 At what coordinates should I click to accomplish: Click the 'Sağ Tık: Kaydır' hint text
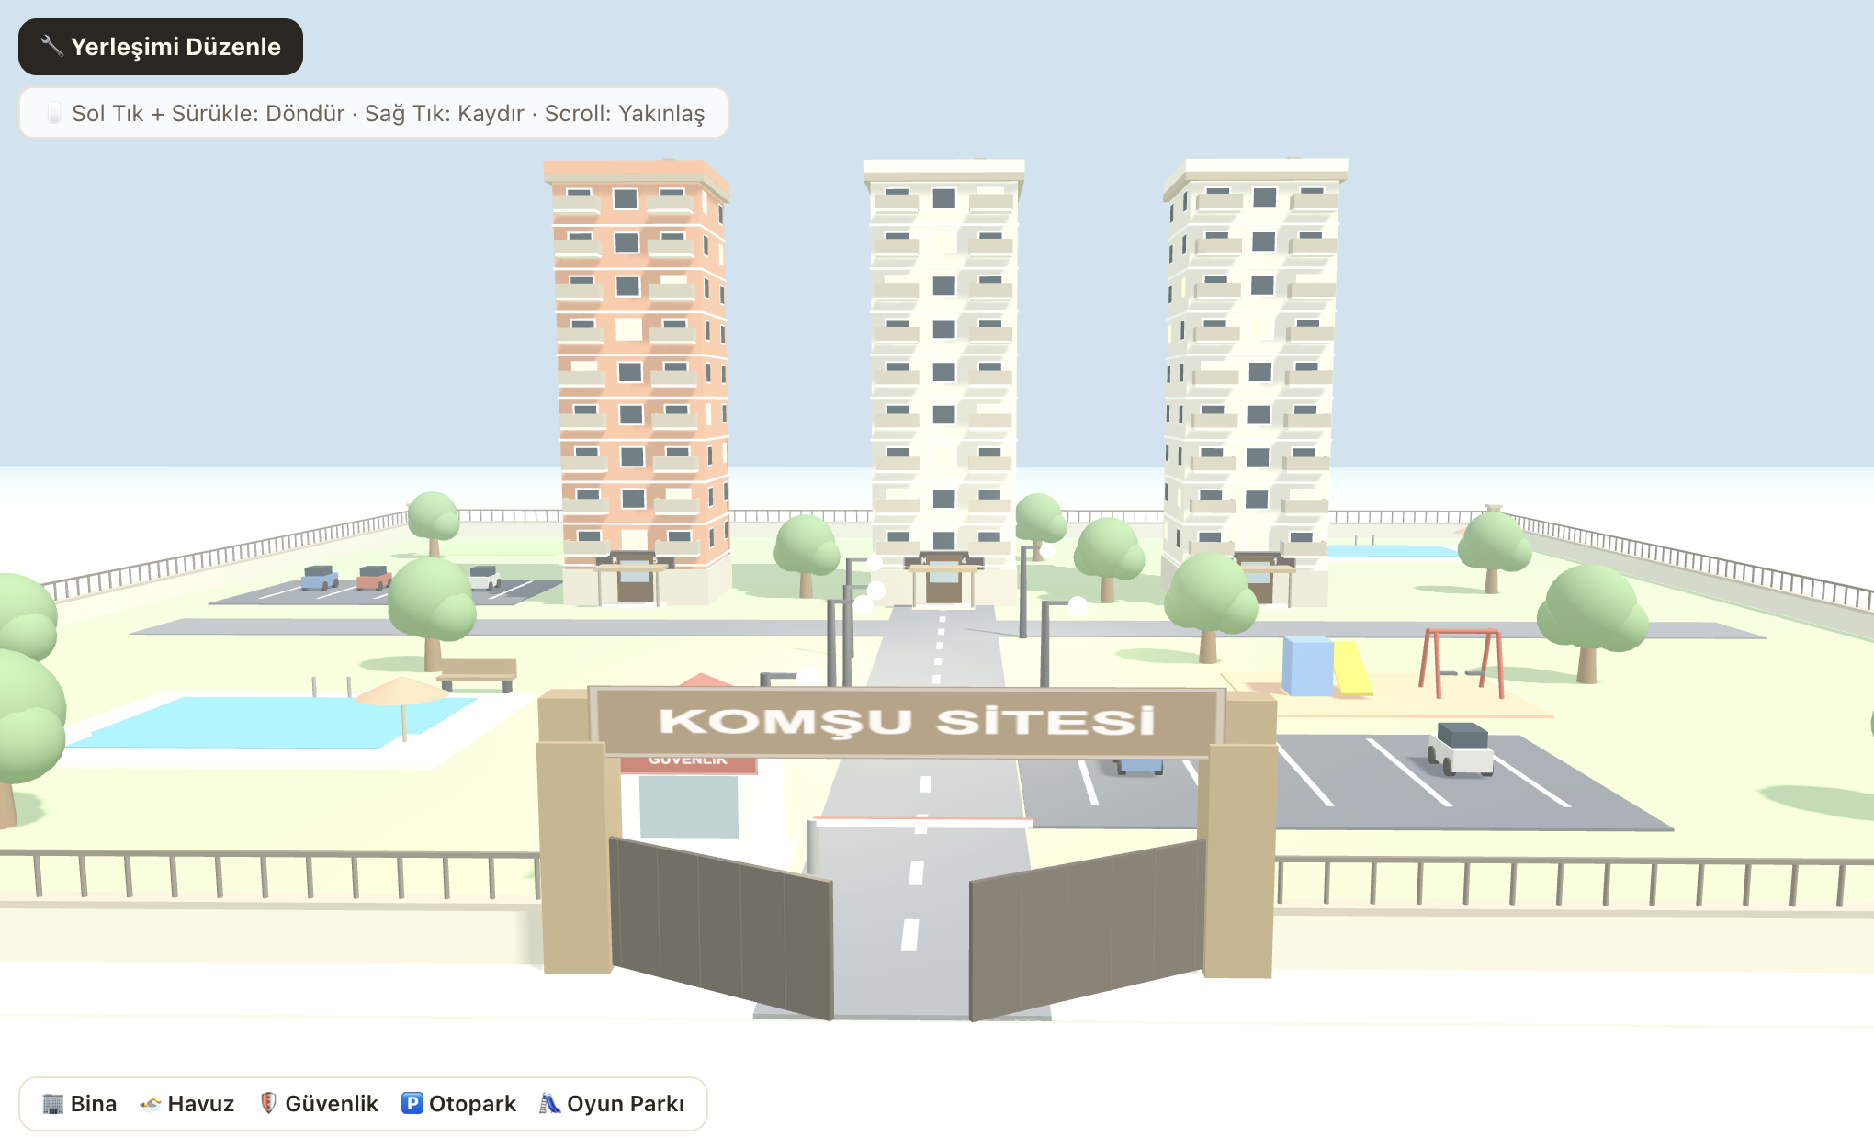pos(445,113)
